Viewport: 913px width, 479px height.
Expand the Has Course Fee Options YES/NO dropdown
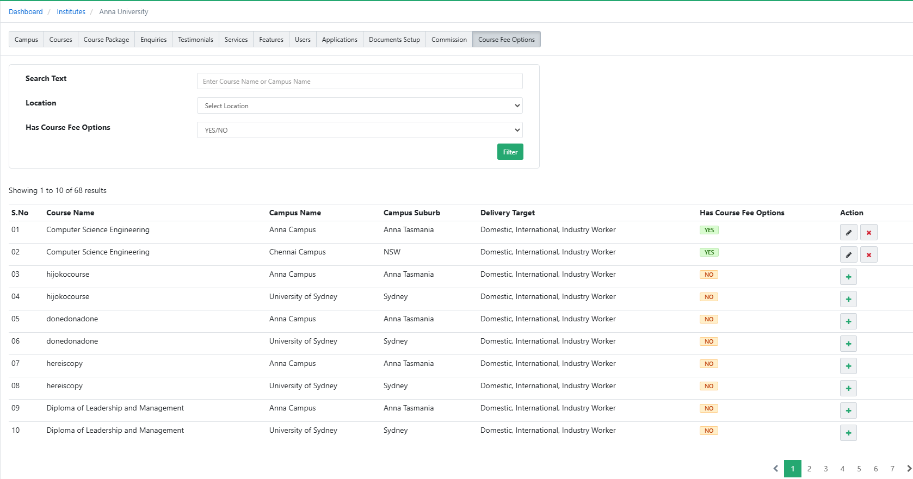click(x=359, y=130)
